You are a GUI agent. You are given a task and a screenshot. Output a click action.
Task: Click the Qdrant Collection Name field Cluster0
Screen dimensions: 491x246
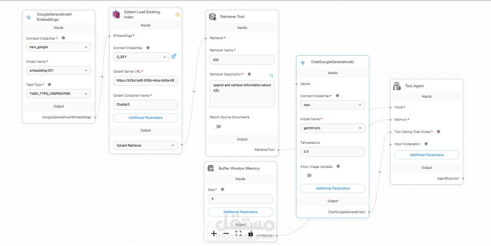pyautogui.click(x=145, y=105)
